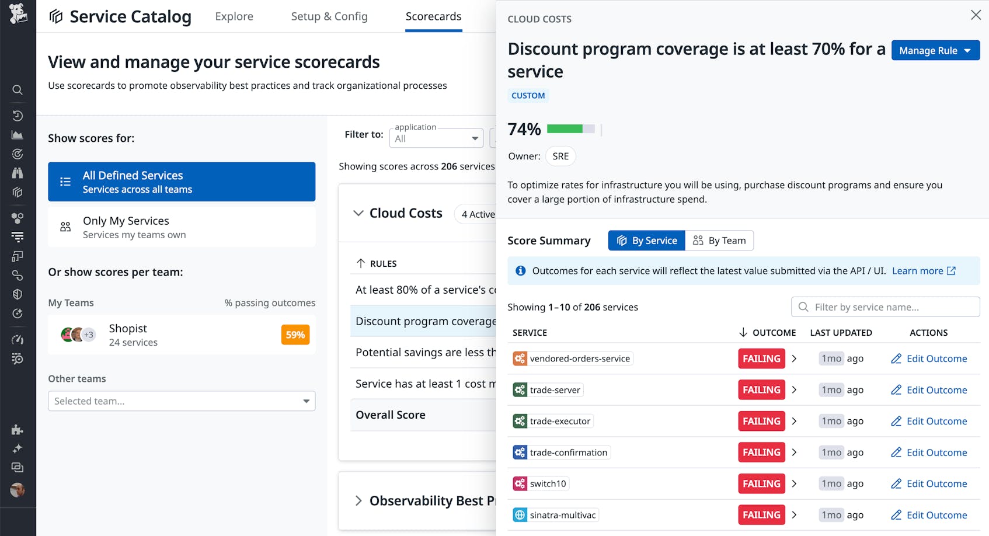The height and width of the screenshot is (536, 989).
Task: Collapse the Cloud Costs section chevron
Action: [x=358, y=213]
